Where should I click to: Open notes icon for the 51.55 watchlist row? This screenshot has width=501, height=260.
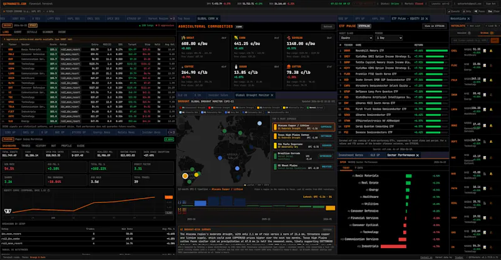(x=485, y=51)
